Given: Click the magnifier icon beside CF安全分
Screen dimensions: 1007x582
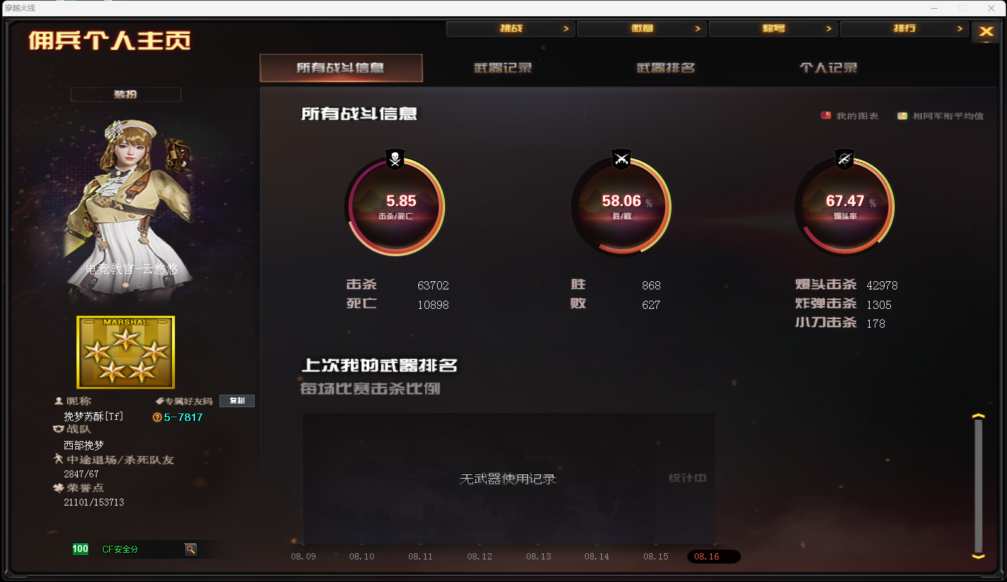Looking at the screenshot, I should click(191, 549).
